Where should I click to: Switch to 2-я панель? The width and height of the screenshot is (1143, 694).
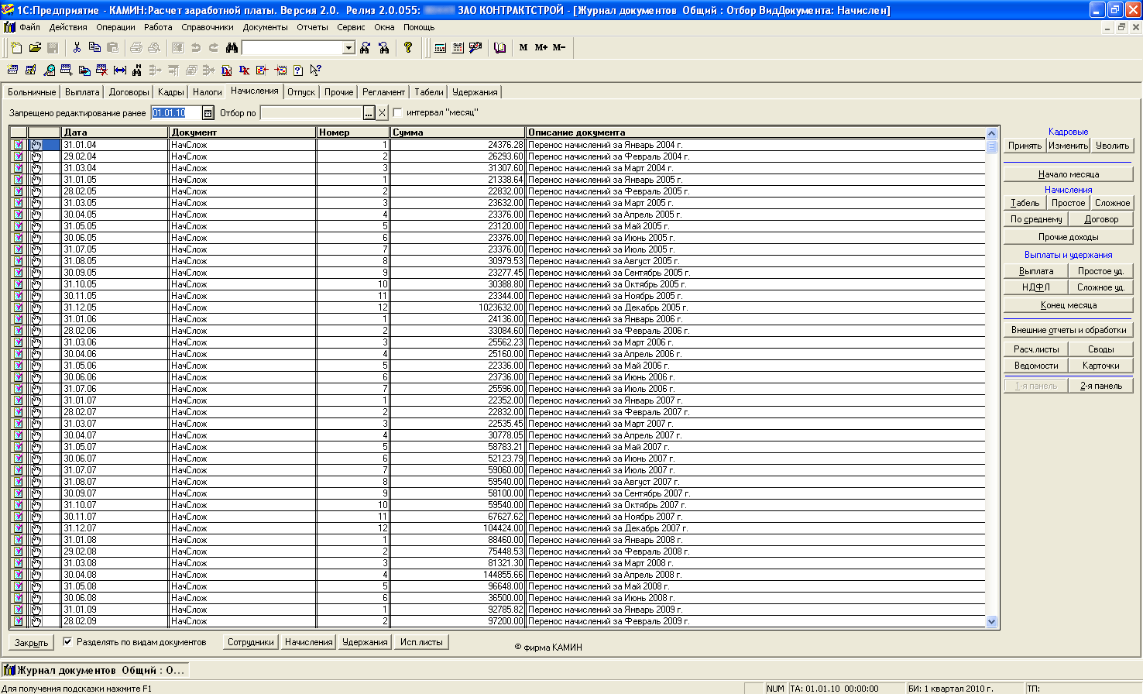click(1101, 386)
